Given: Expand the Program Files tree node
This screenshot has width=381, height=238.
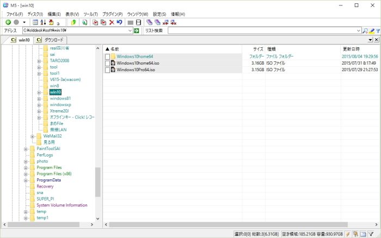Looking at the screenshot, I should (x=26, y=167).
